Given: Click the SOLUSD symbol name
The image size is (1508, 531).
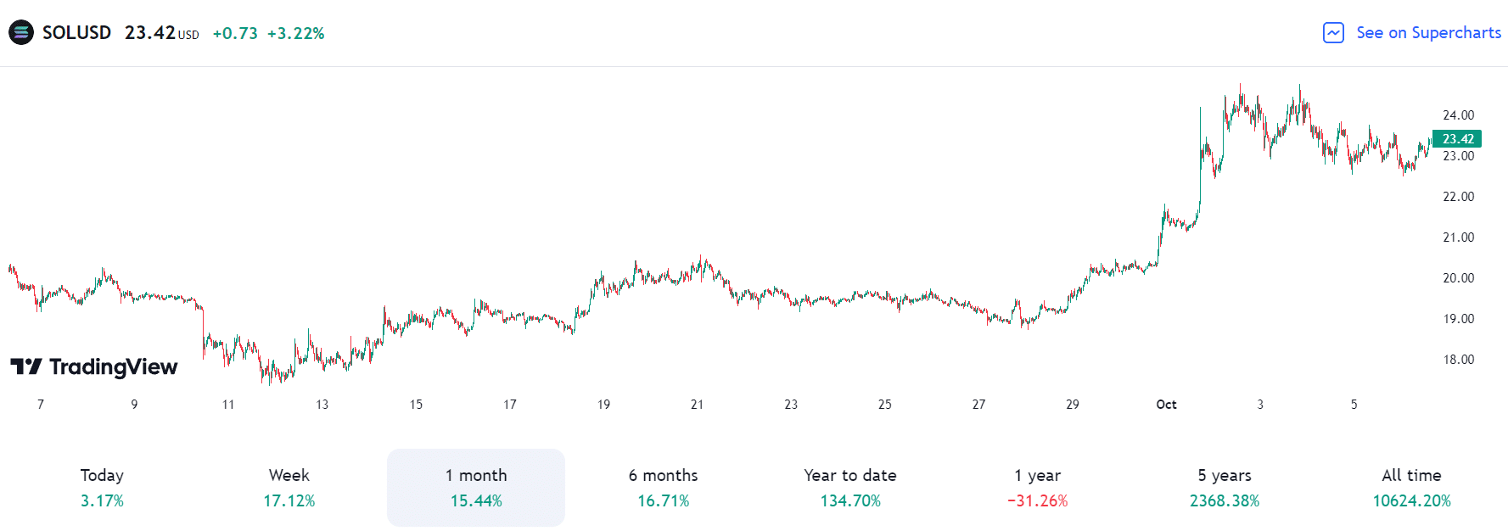Looking at the screenshot, I should pyautogui.click(x=76, y=33).
